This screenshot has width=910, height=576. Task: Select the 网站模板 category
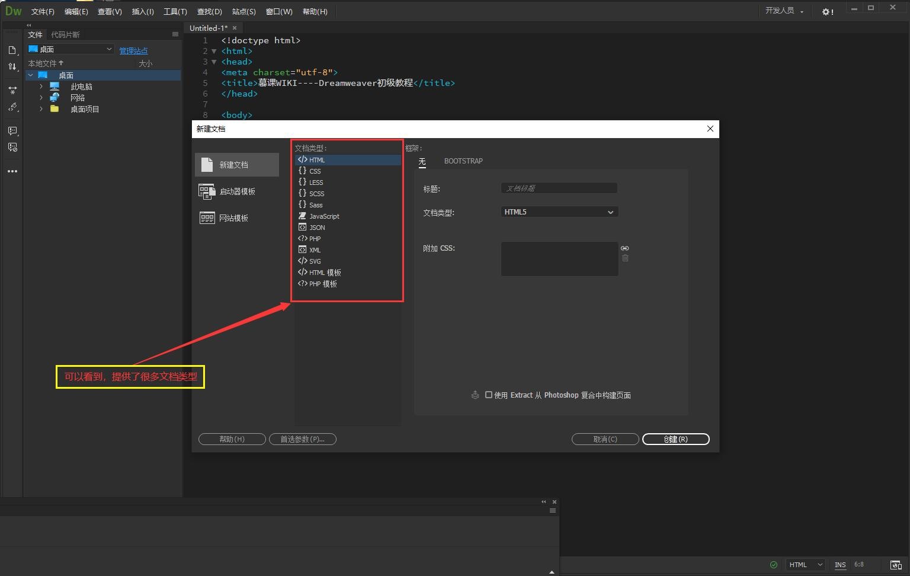click(237, 218)
